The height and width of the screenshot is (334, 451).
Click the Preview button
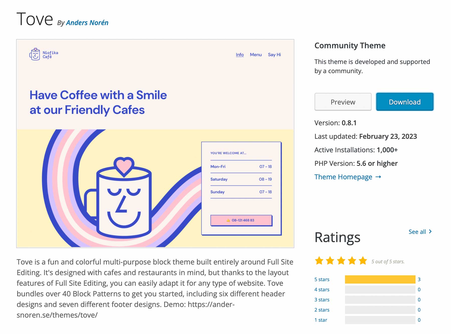click(343, 102)
